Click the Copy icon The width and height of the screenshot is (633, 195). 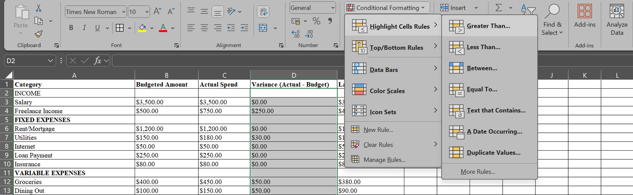(x=39, y=21)
